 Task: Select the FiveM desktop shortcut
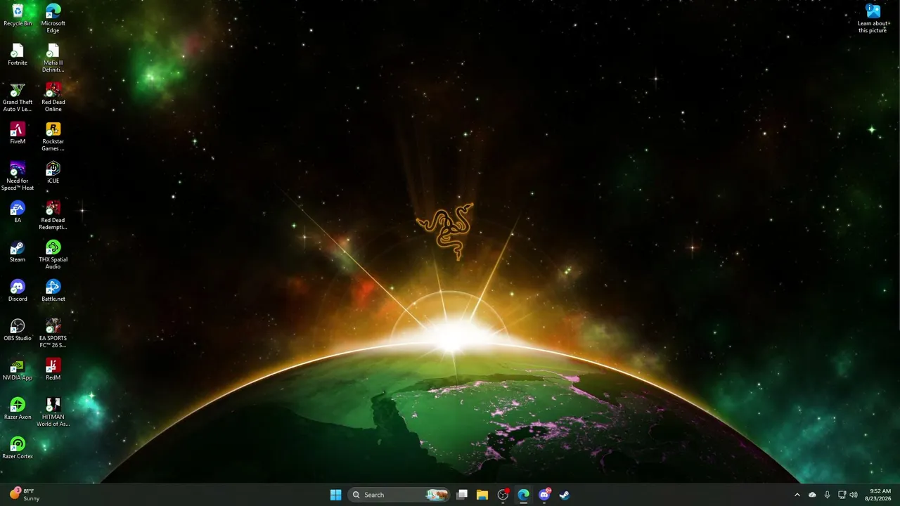coord(18,134)
